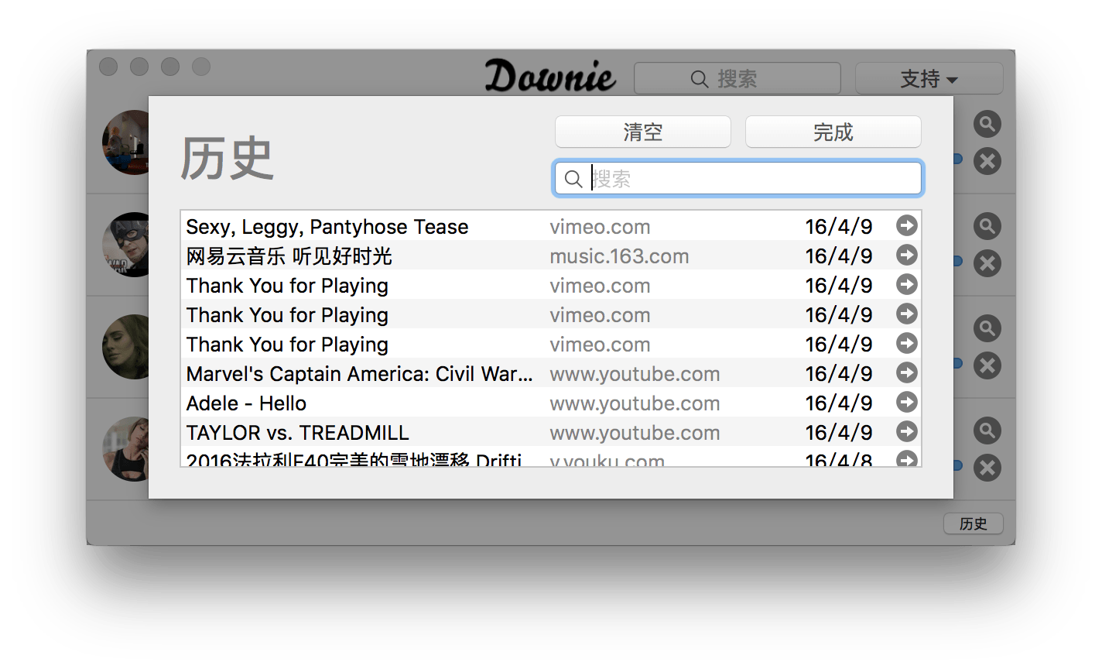Select row 'Marvel's Captain America: Civil War...'
The height and width of the screenshot is (669, 1102).
click(550, 372)
